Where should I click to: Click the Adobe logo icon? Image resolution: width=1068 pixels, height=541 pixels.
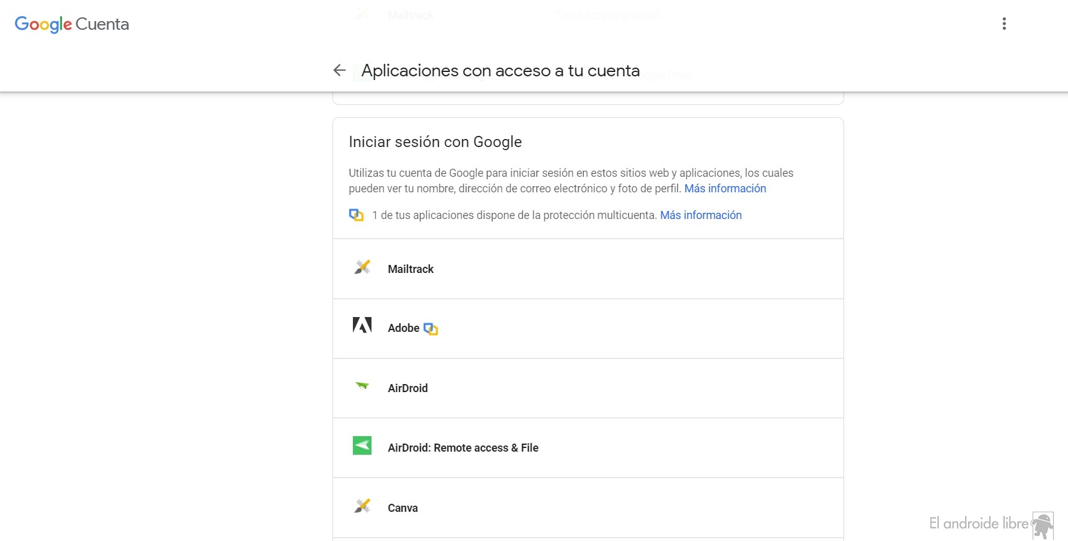click(362, 325)
